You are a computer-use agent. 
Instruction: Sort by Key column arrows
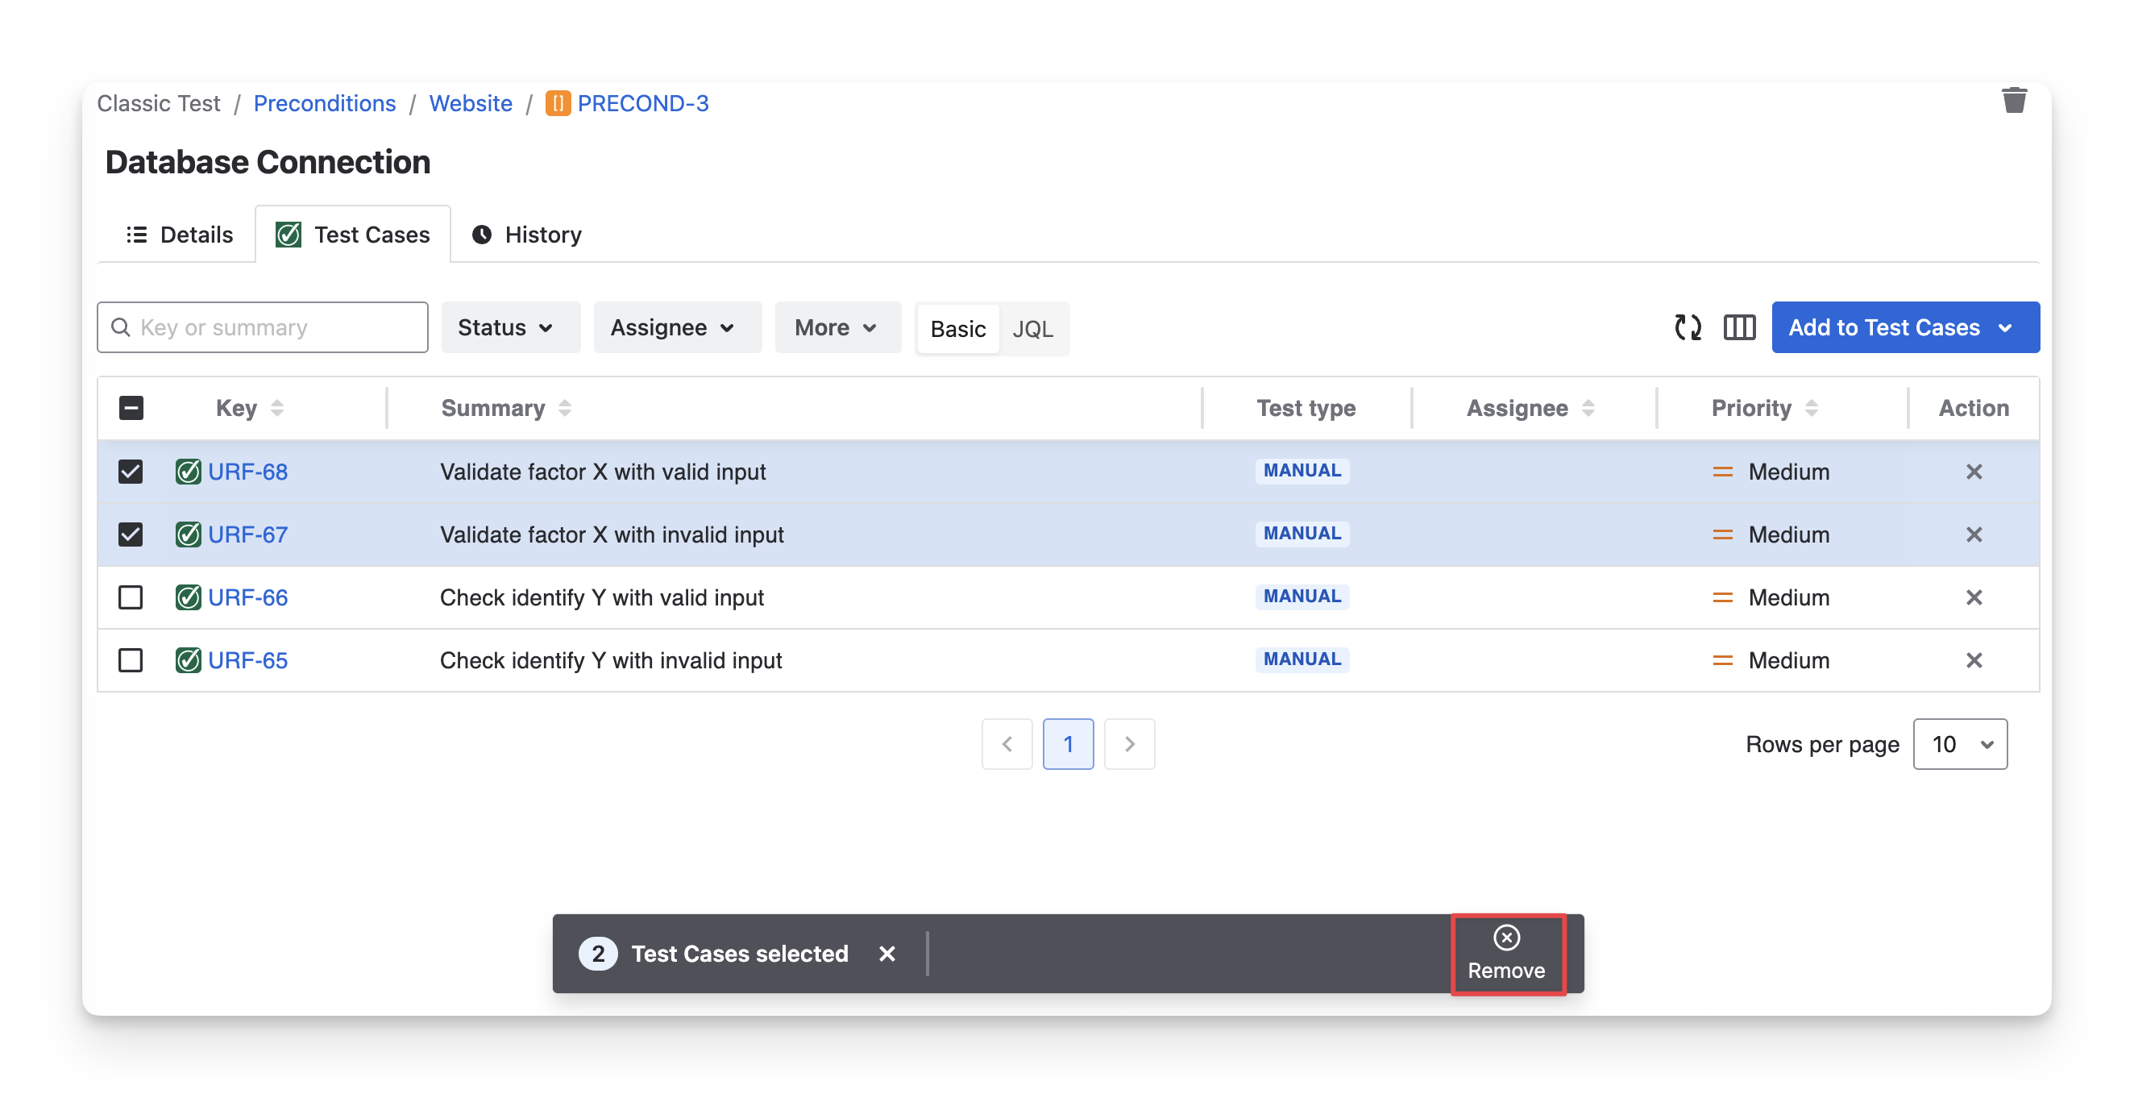(x=277, y=408)
